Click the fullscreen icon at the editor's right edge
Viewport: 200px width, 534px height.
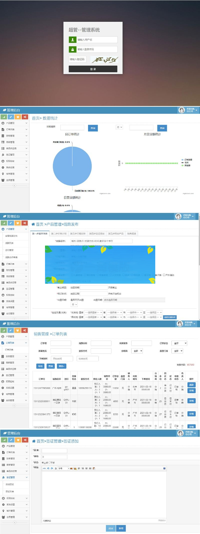[164, 468]
